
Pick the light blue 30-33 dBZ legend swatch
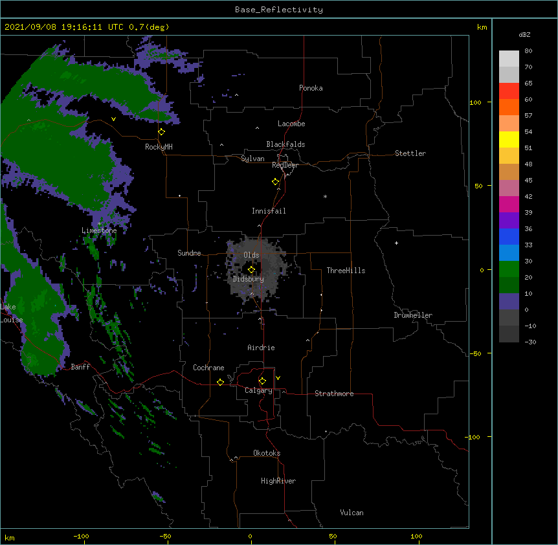click(509, 253)
